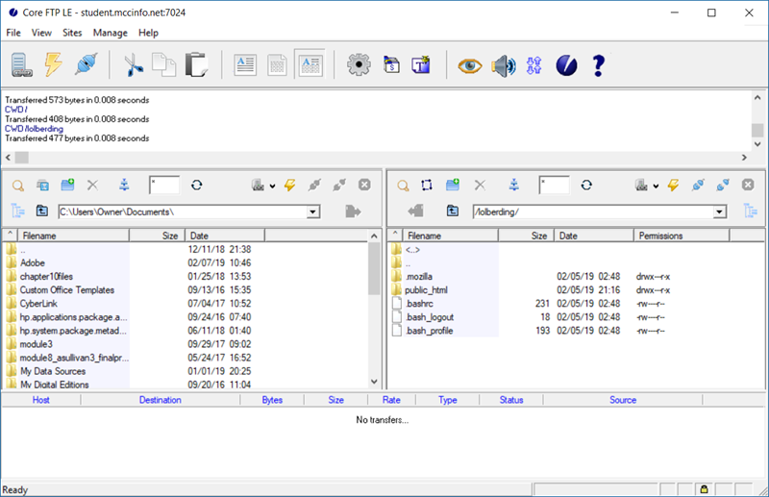Click the View log eye icon
The image size is (769, 497).
470,65
